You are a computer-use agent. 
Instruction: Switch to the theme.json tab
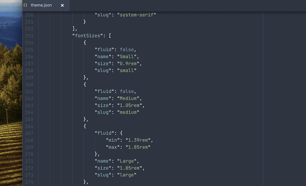(41, 5)
